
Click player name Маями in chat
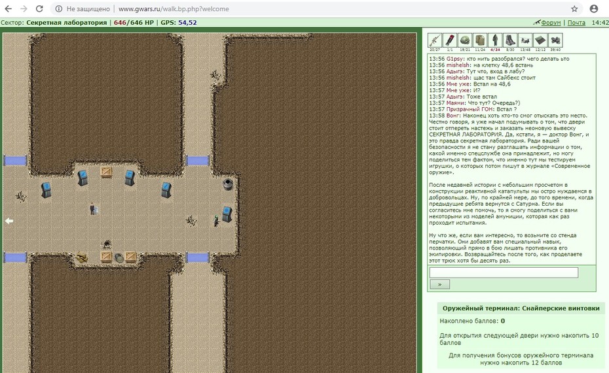[455, 103]
